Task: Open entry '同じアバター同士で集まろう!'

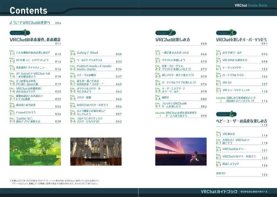Action: [x=181, y=75]
